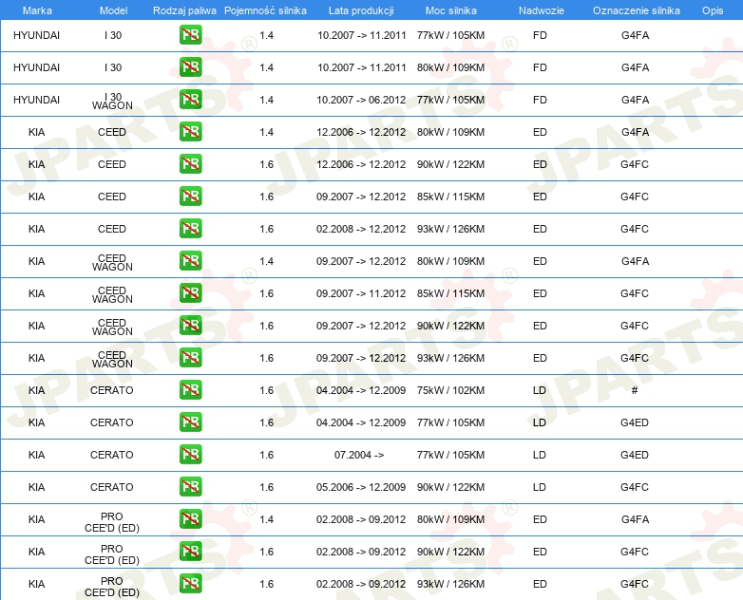Click 'ED' body code in Pro Cee'd 90kW row
Screen dimensions: 743x600
540,552
